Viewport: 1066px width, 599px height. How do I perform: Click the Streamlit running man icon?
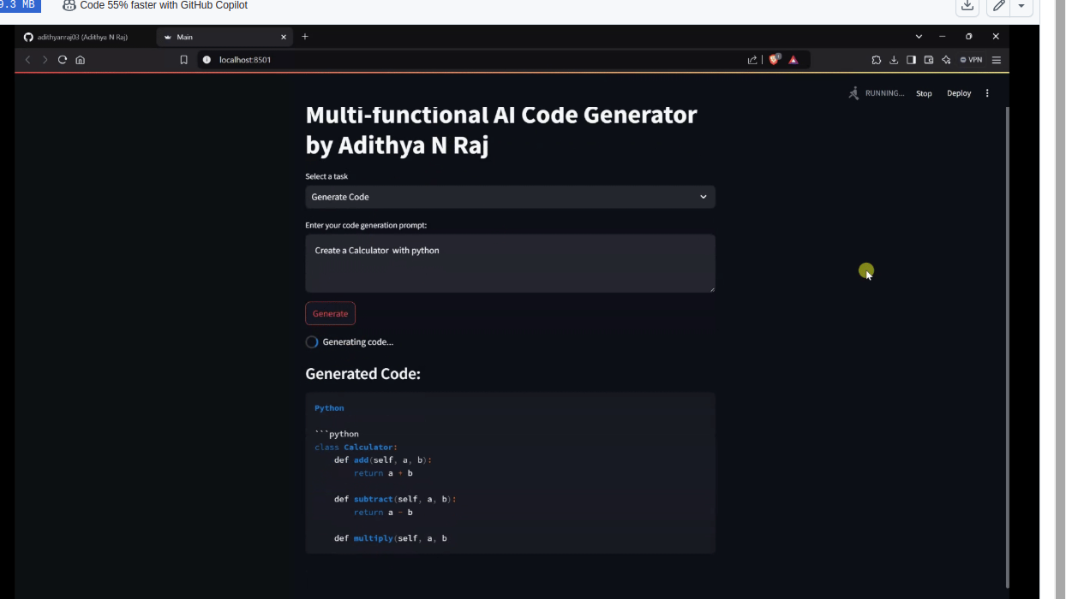(x=853, y=93)
